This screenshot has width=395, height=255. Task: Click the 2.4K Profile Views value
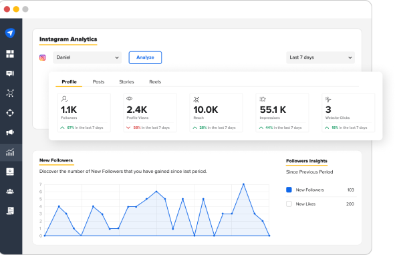(x=137, y=109)
